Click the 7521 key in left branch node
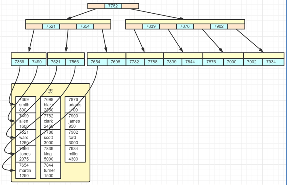This screenshot has width=287, height=185. pyautogui.click(x=51, y=26)
